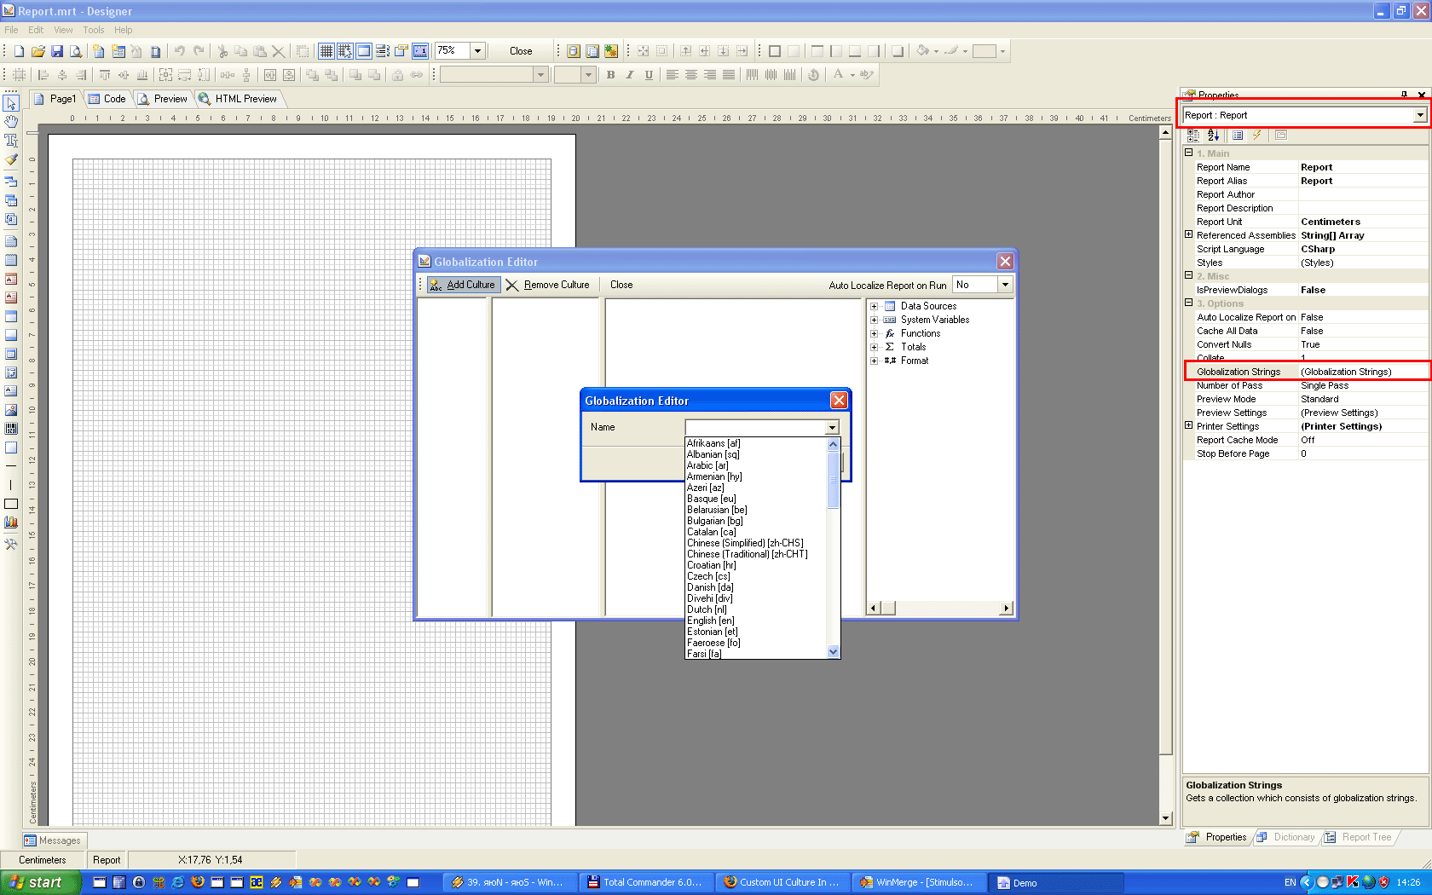Screen dimensions: 1432x895
Task: Switch to Dictionary panel tab
Action: point(1286,837)
